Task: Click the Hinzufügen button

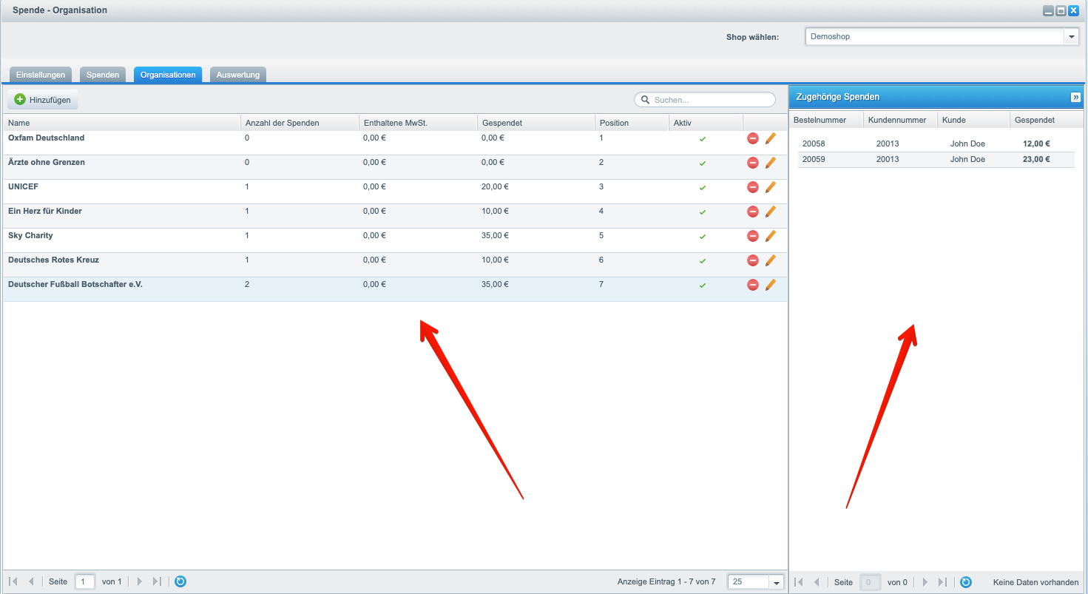Action: tap(42, 99)
